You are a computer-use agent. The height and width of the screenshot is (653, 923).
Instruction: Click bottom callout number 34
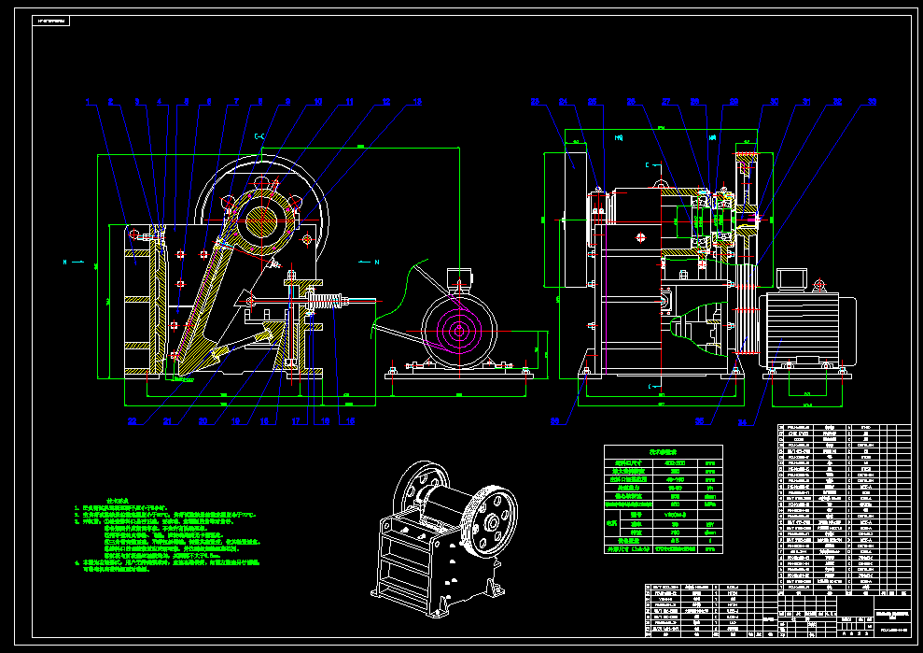click(743, 422)
